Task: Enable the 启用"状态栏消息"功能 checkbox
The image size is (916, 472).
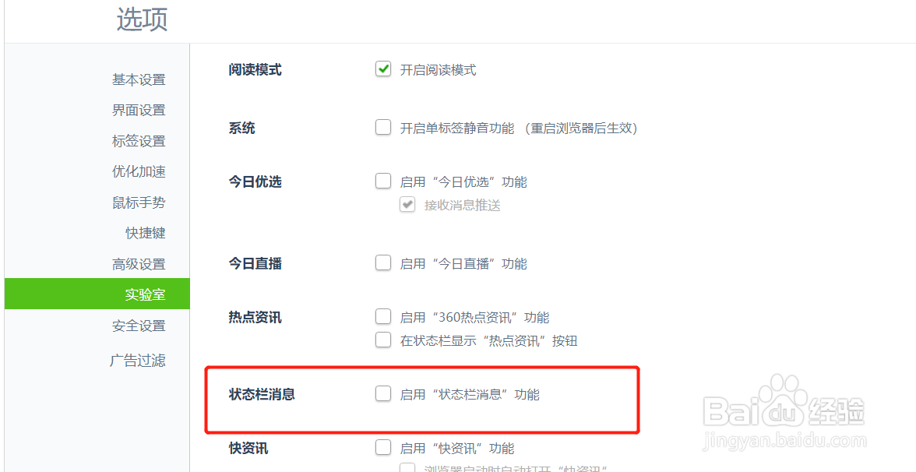Action: [383, 394]
